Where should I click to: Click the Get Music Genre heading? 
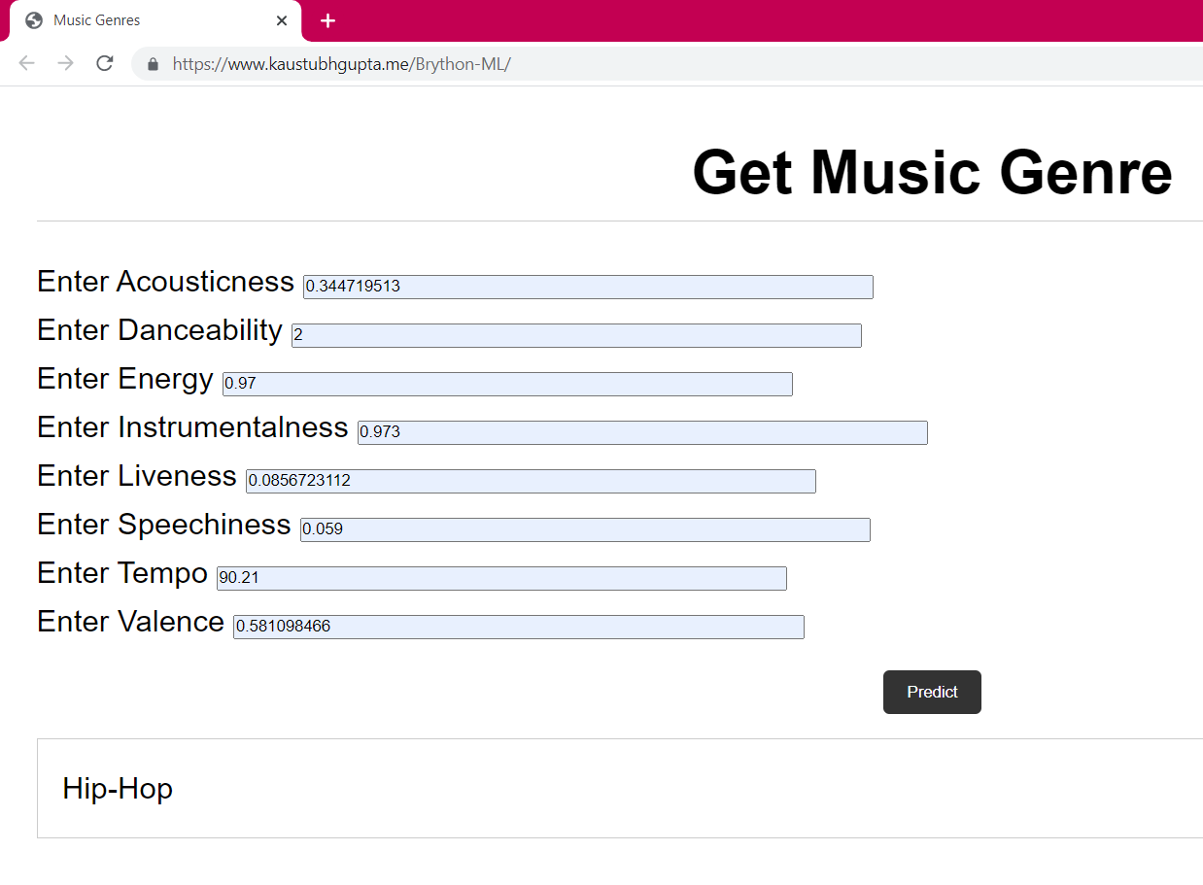pos(932,172)
